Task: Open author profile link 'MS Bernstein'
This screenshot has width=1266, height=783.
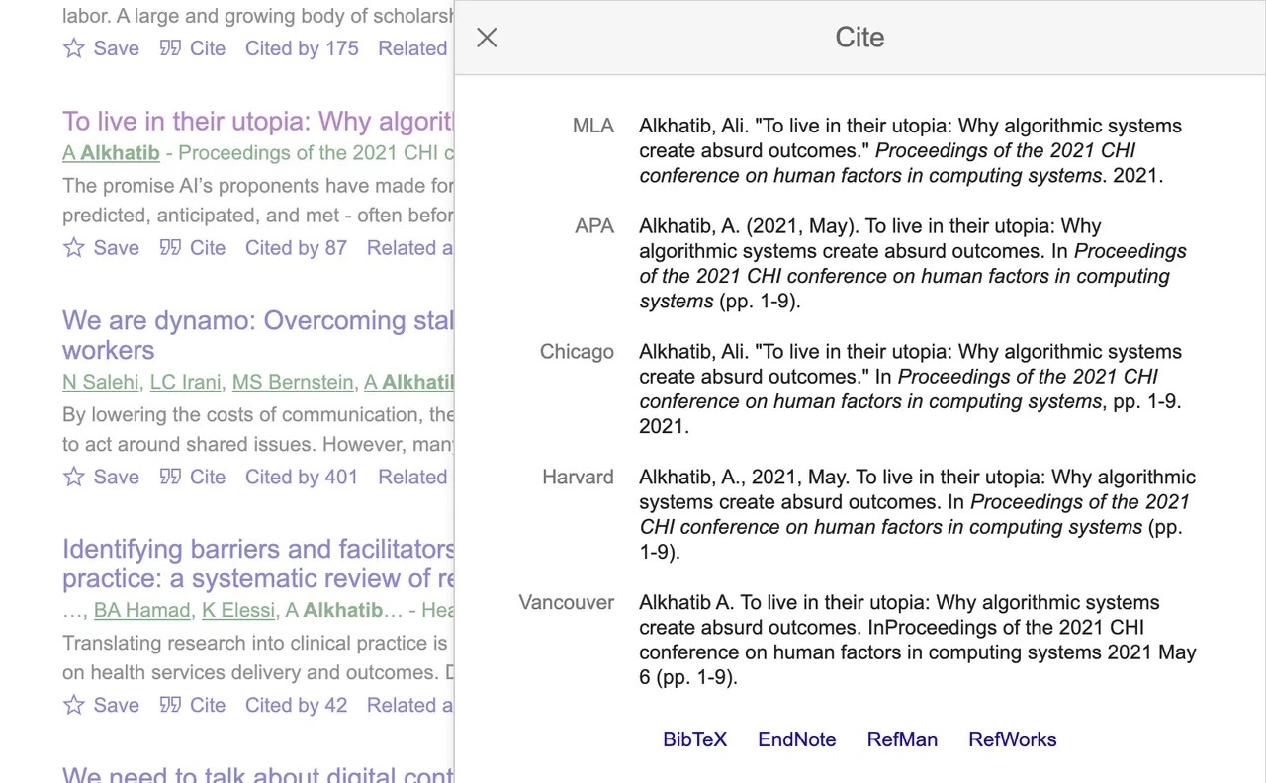Action: pos(292,383)
